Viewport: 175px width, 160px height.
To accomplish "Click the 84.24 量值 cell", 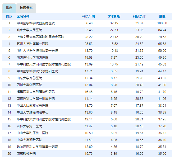I will click(162, 30).
